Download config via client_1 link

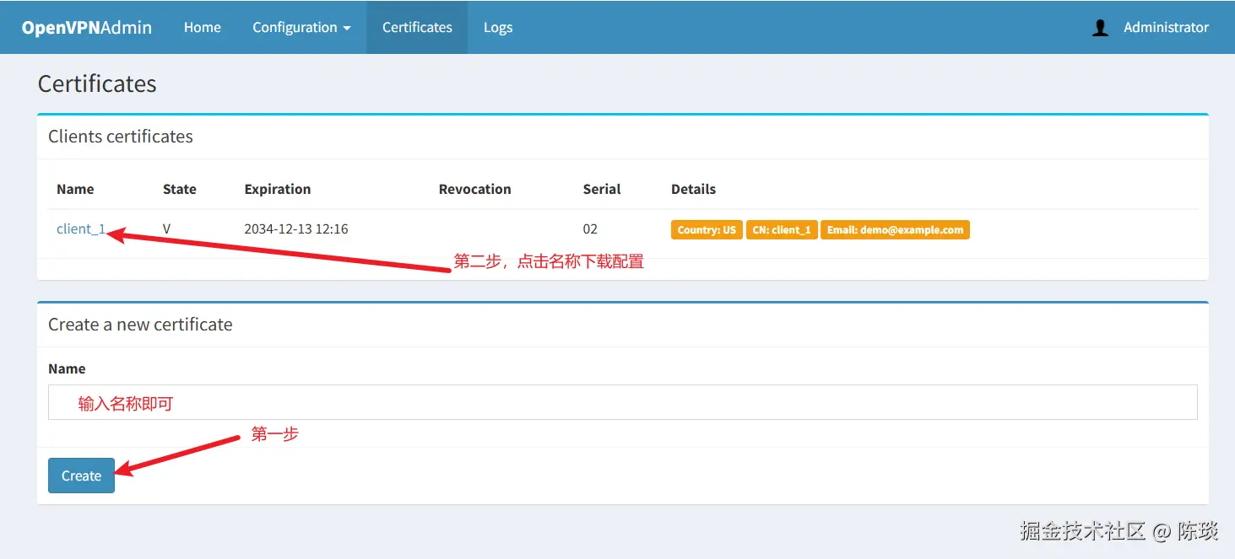pyautogui.click(x=81, y=228)
